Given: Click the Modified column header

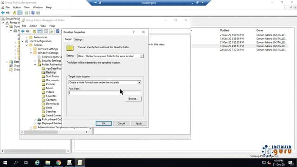Looking at the screenshot, I should click(x=224, y=30).
